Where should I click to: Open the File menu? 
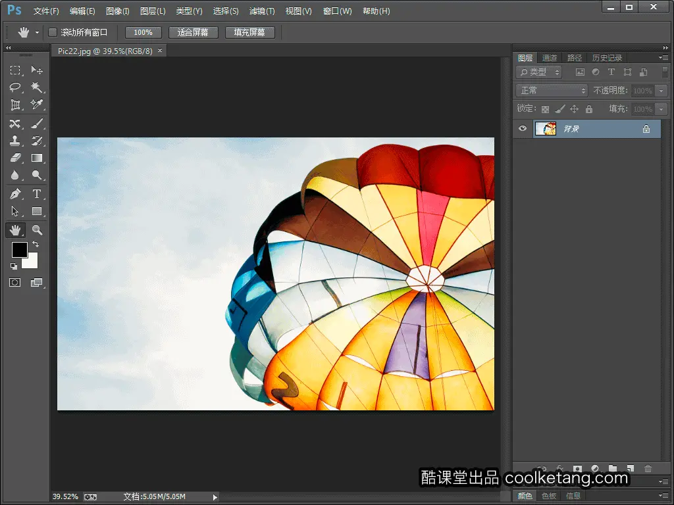coord(46,11)
